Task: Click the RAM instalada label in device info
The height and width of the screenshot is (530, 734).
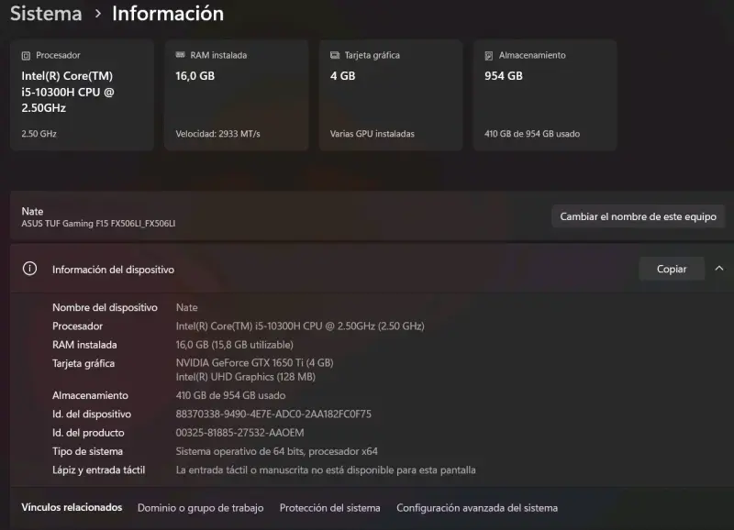Action: (x=84, y=345)
